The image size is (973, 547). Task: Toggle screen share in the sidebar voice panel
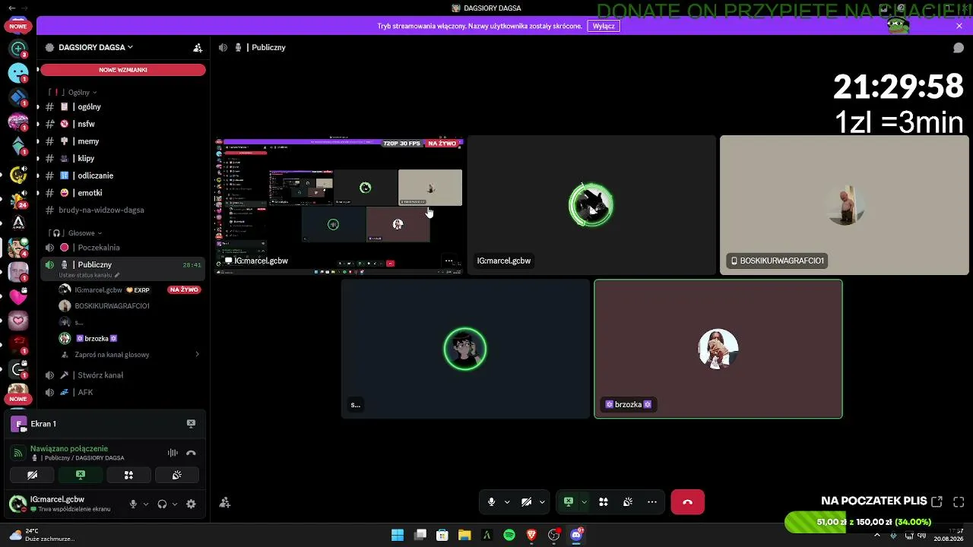tap(81, 475)
